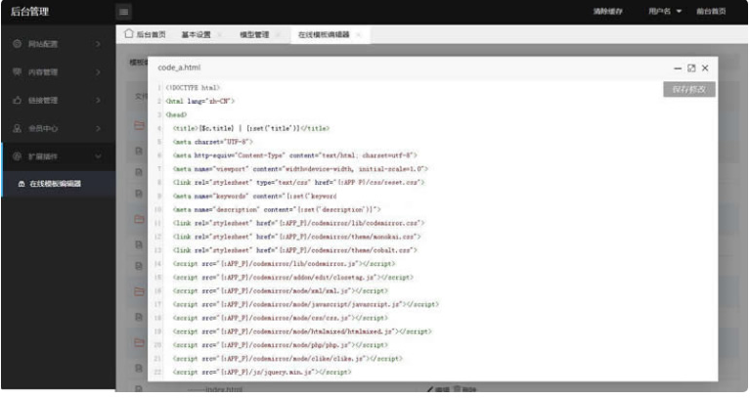Collapse the 扩展插件 menu chevron
750x399 pixels.
coord(99,155)
